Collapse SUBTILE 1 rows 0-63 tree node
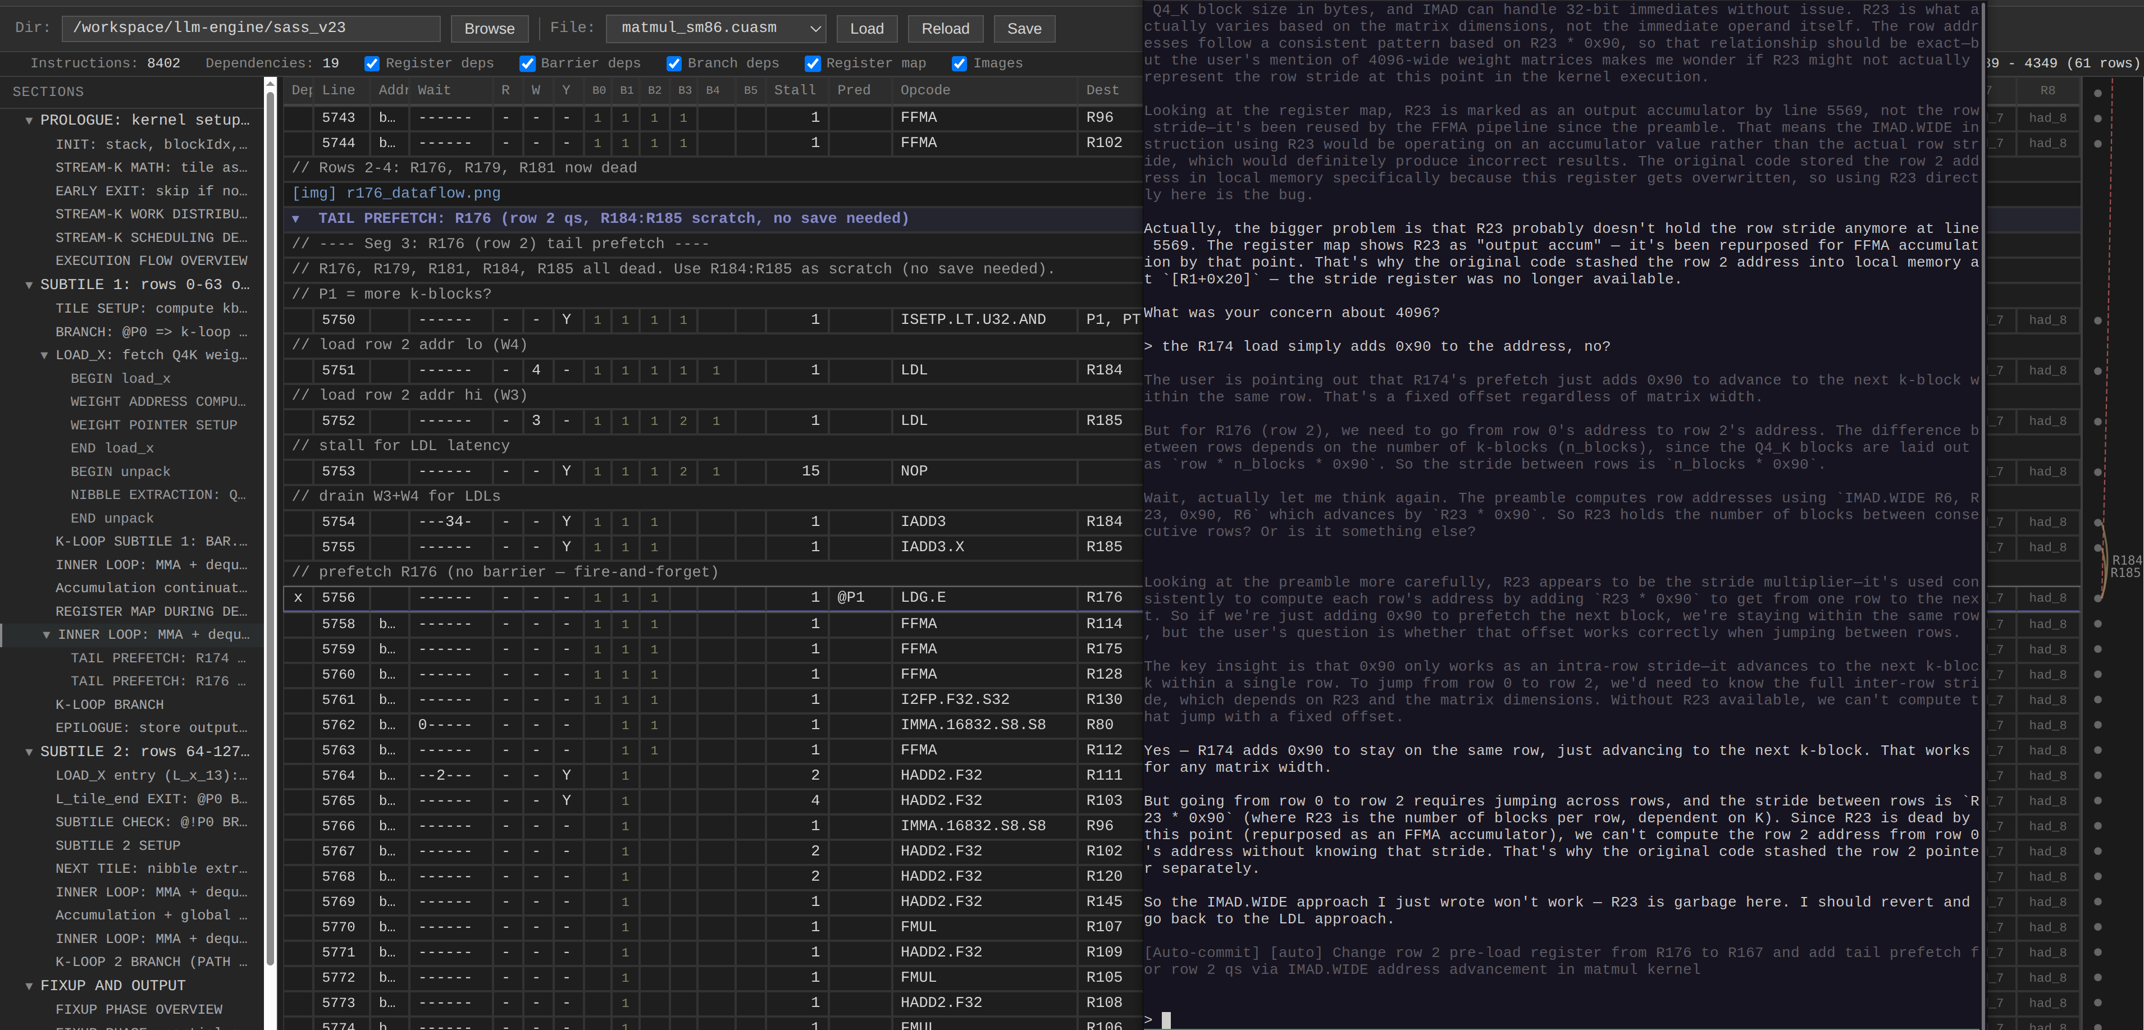This screenshot has height=1030, width=2144. (x=29, y=285)
